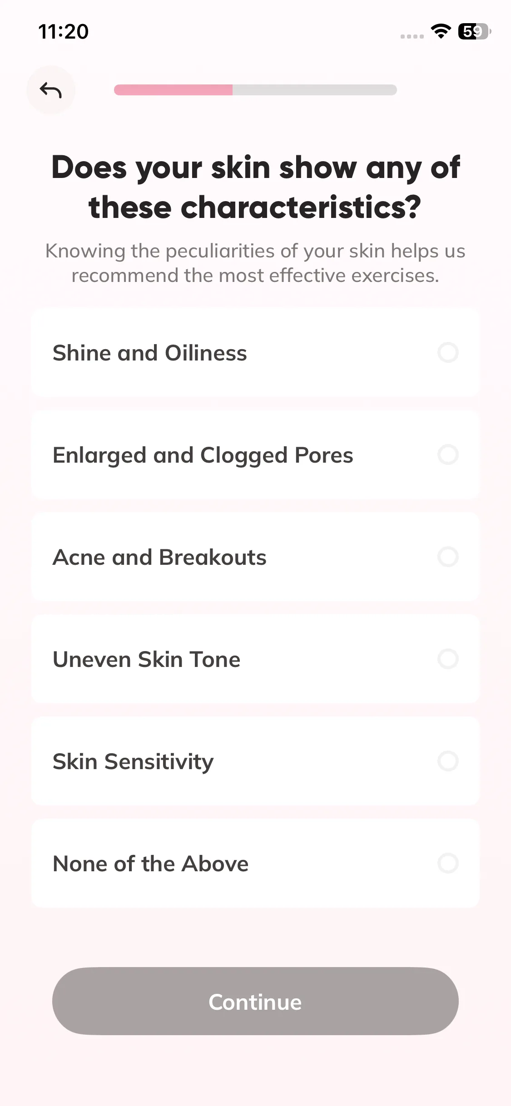
Task: Mark the Uneven Skin Tone circle
Action: click(448, 659)
